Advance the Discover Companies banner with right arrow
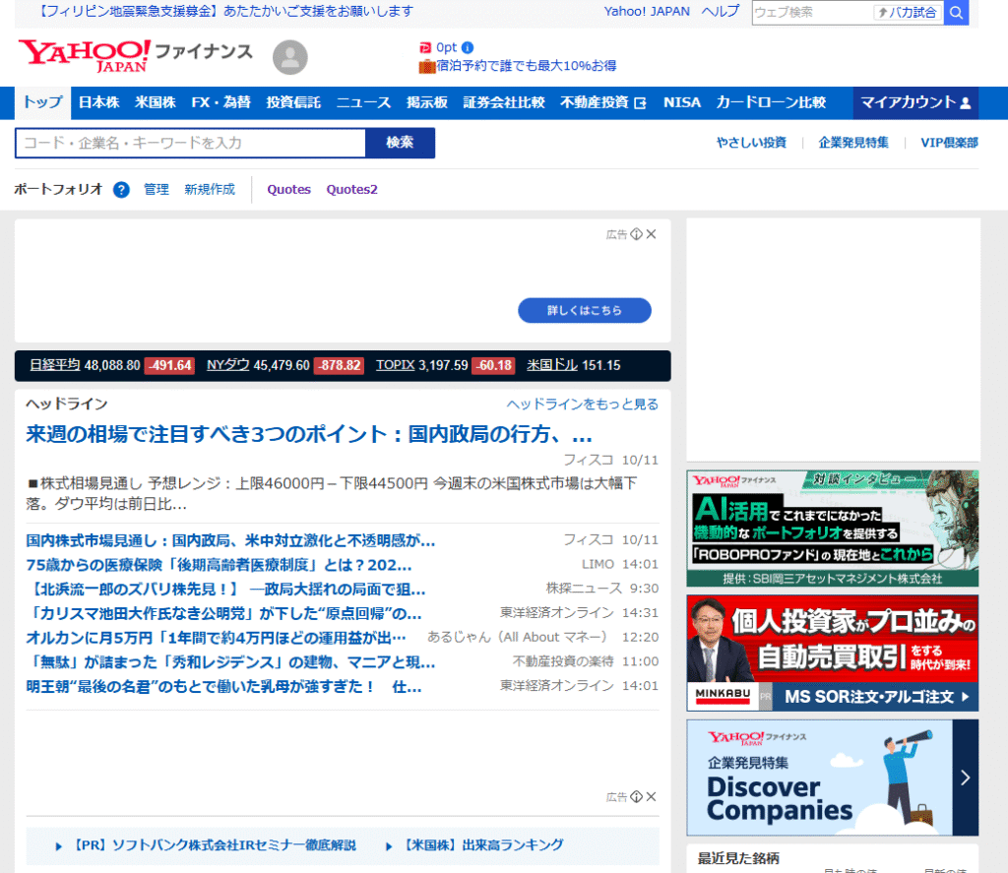 point(965,778)
